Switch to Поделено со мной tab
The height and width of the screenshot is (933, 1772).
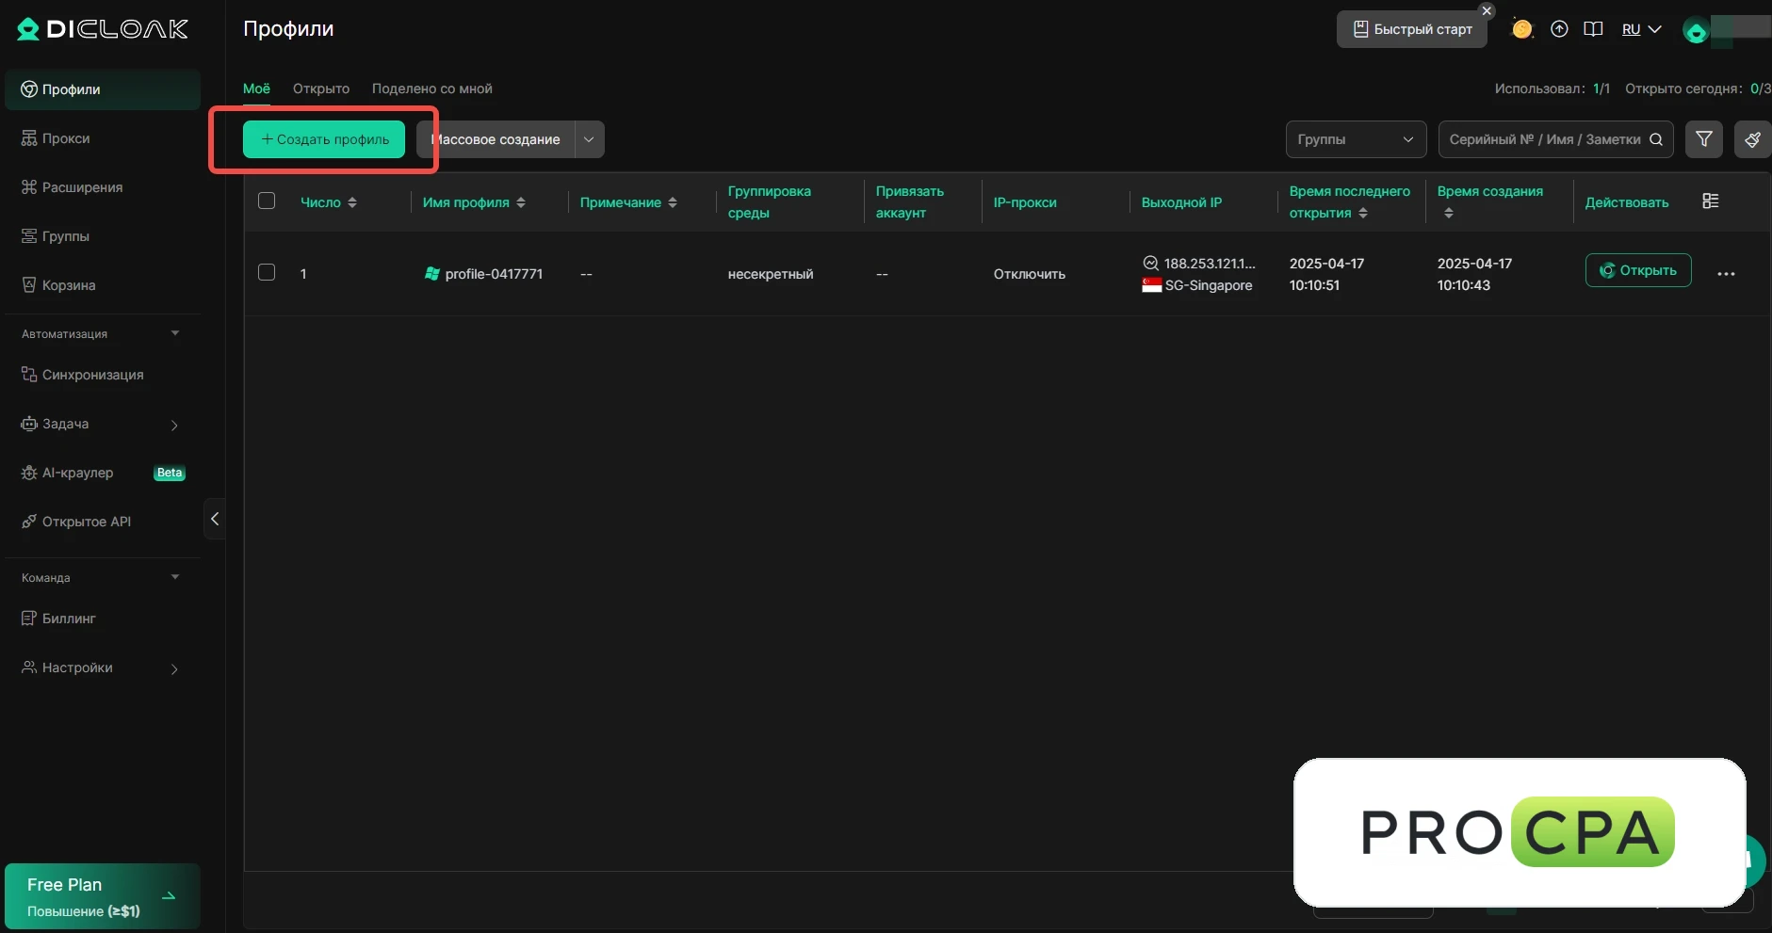[432, 88]
